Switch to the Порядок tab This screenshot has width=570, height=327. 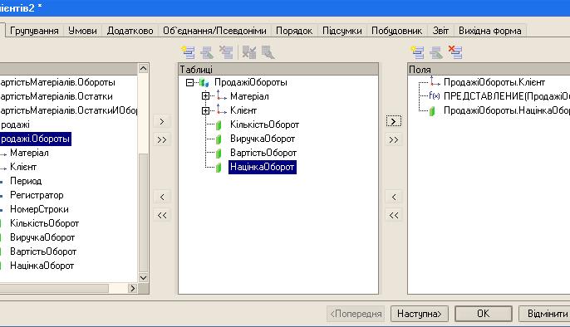[294, 31]
